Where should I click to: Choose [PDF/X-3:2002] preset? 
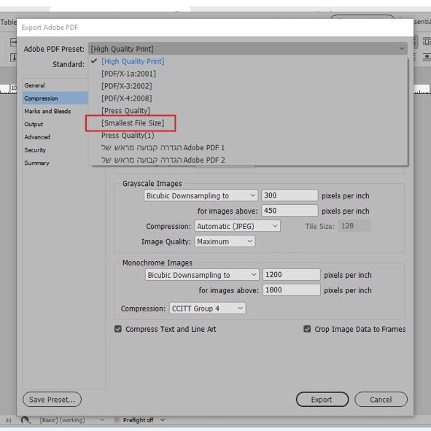pyautogui.click(x=126, y=86)
